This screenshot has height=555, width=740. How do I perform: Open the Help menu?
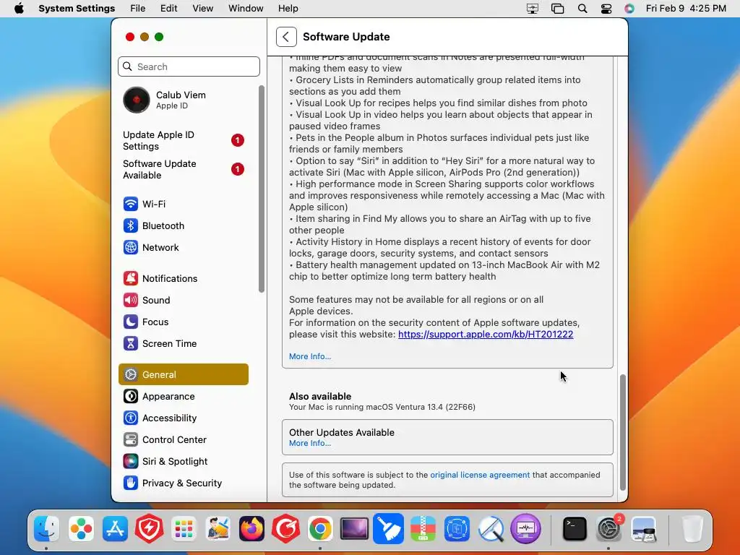pos(288,9)
